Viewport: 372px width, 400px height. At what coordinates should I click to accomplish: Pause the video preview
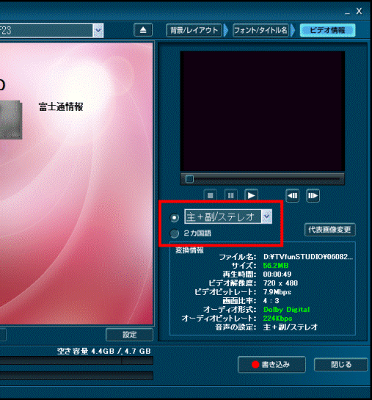point(230,196)
